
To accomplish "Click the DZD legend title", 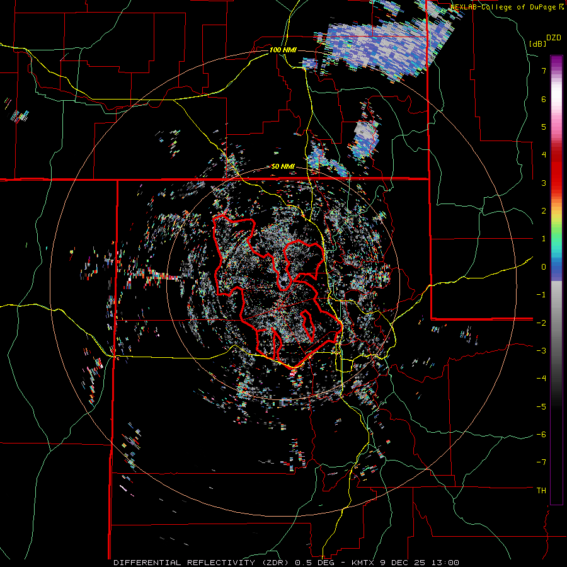I will pyautogui.click(x=554, y=38).
